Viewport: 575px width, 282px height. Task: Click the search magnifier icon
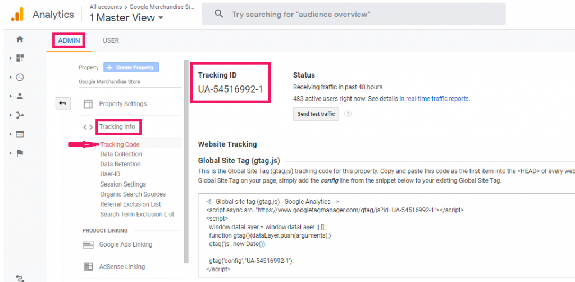(219, 14)
